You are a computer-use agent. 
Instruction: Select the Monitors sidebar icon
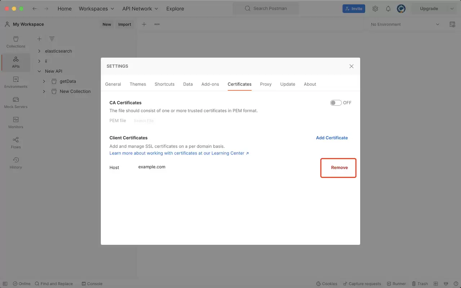point(16,123)
